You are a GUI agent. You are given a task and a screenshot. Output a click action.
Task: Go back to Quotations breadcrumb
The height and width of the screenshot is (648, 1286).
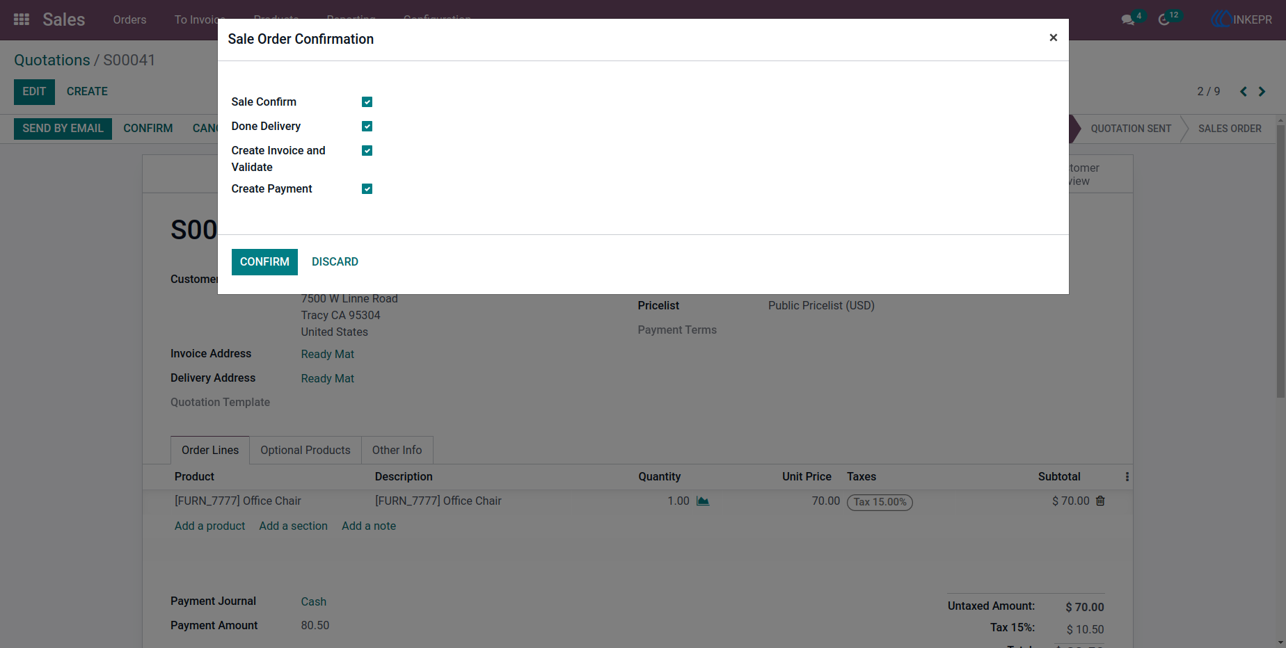point(52,60)
